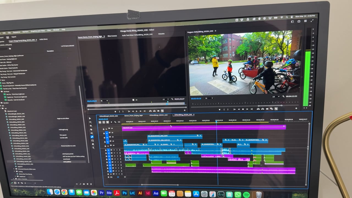Mute audio track A1
The width and height of the screenshot is (352, 198).
[114, 150]
